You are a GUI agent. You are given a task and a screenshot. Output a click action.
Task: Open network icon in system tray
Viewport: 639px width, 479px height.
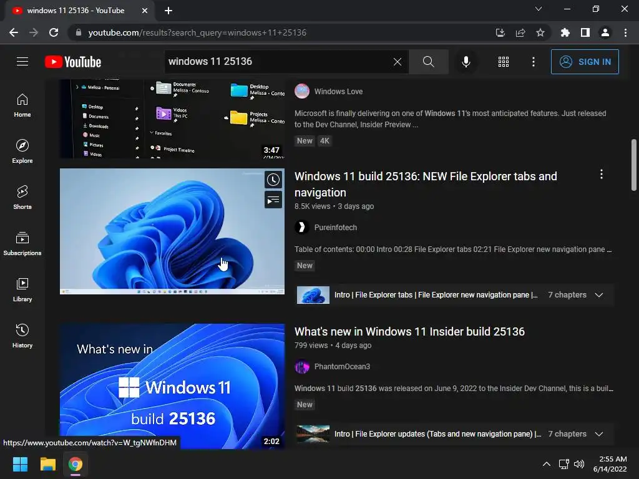[564, 464]
